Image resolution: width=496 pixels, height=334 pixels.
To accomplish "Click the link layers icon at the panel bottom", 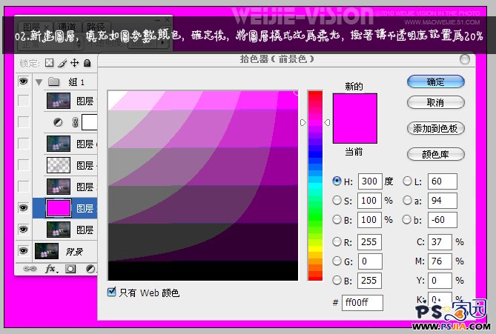I will (30, 269).
